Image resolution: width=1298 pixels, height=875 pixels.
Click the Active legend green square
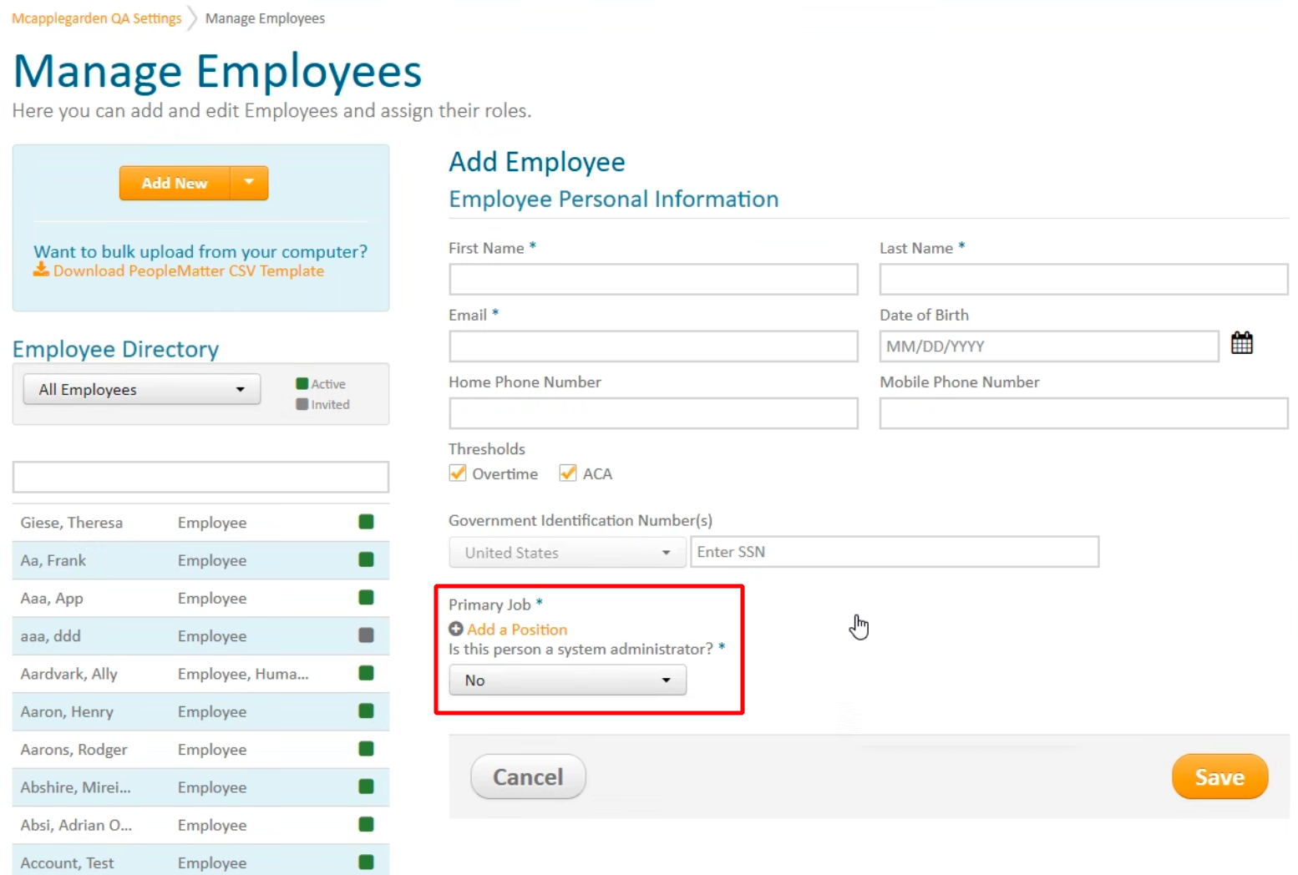coord(302,384)
